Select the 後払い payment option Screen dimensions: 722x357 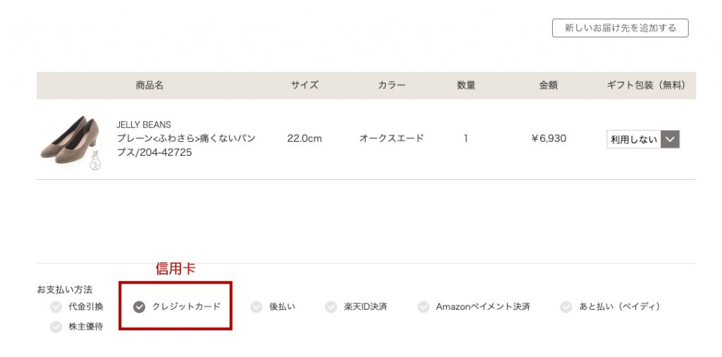tap(273, 307)
